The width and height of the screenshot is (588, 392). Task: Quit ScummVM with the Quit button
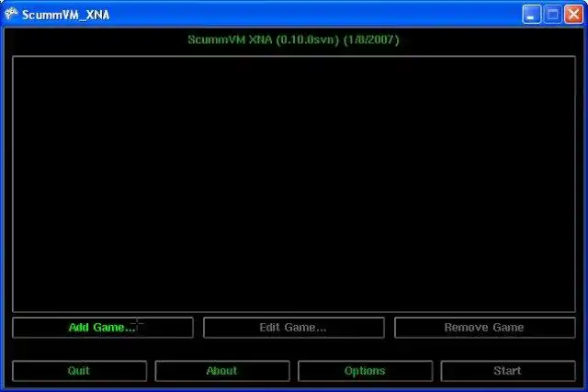(x=80, y=371)
